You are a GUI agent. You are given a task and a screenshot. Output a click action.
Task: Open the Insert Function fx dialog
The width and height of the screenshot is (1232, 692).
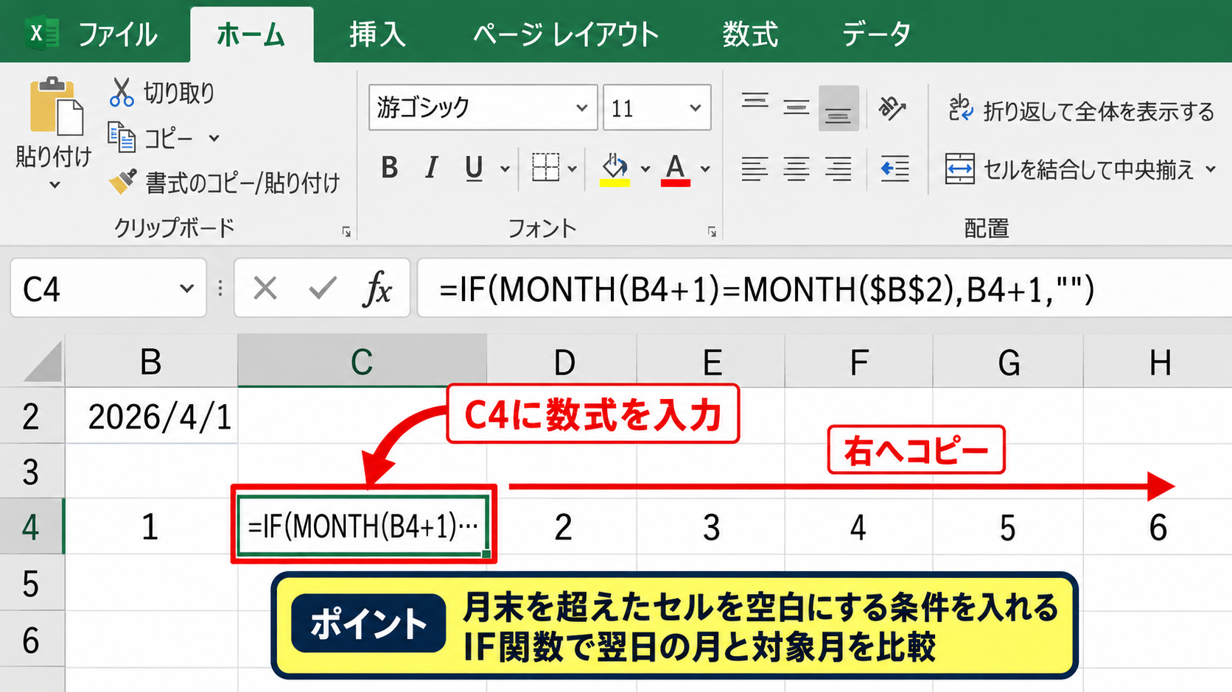(377, 289)
